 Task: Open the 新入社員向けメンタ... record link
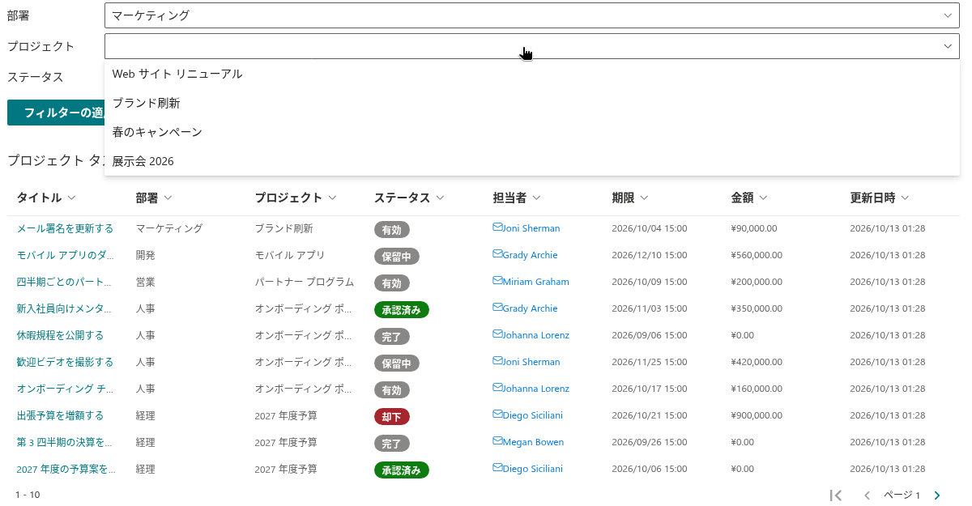point(65,308)
